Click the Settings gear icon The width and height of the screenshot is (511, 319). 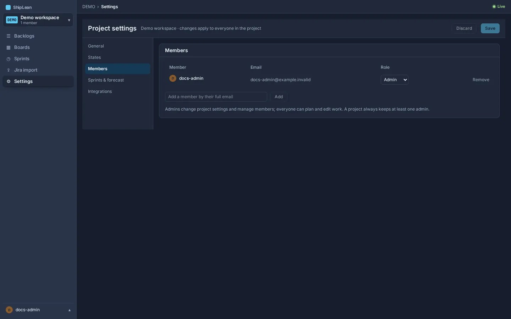point(9,82)
